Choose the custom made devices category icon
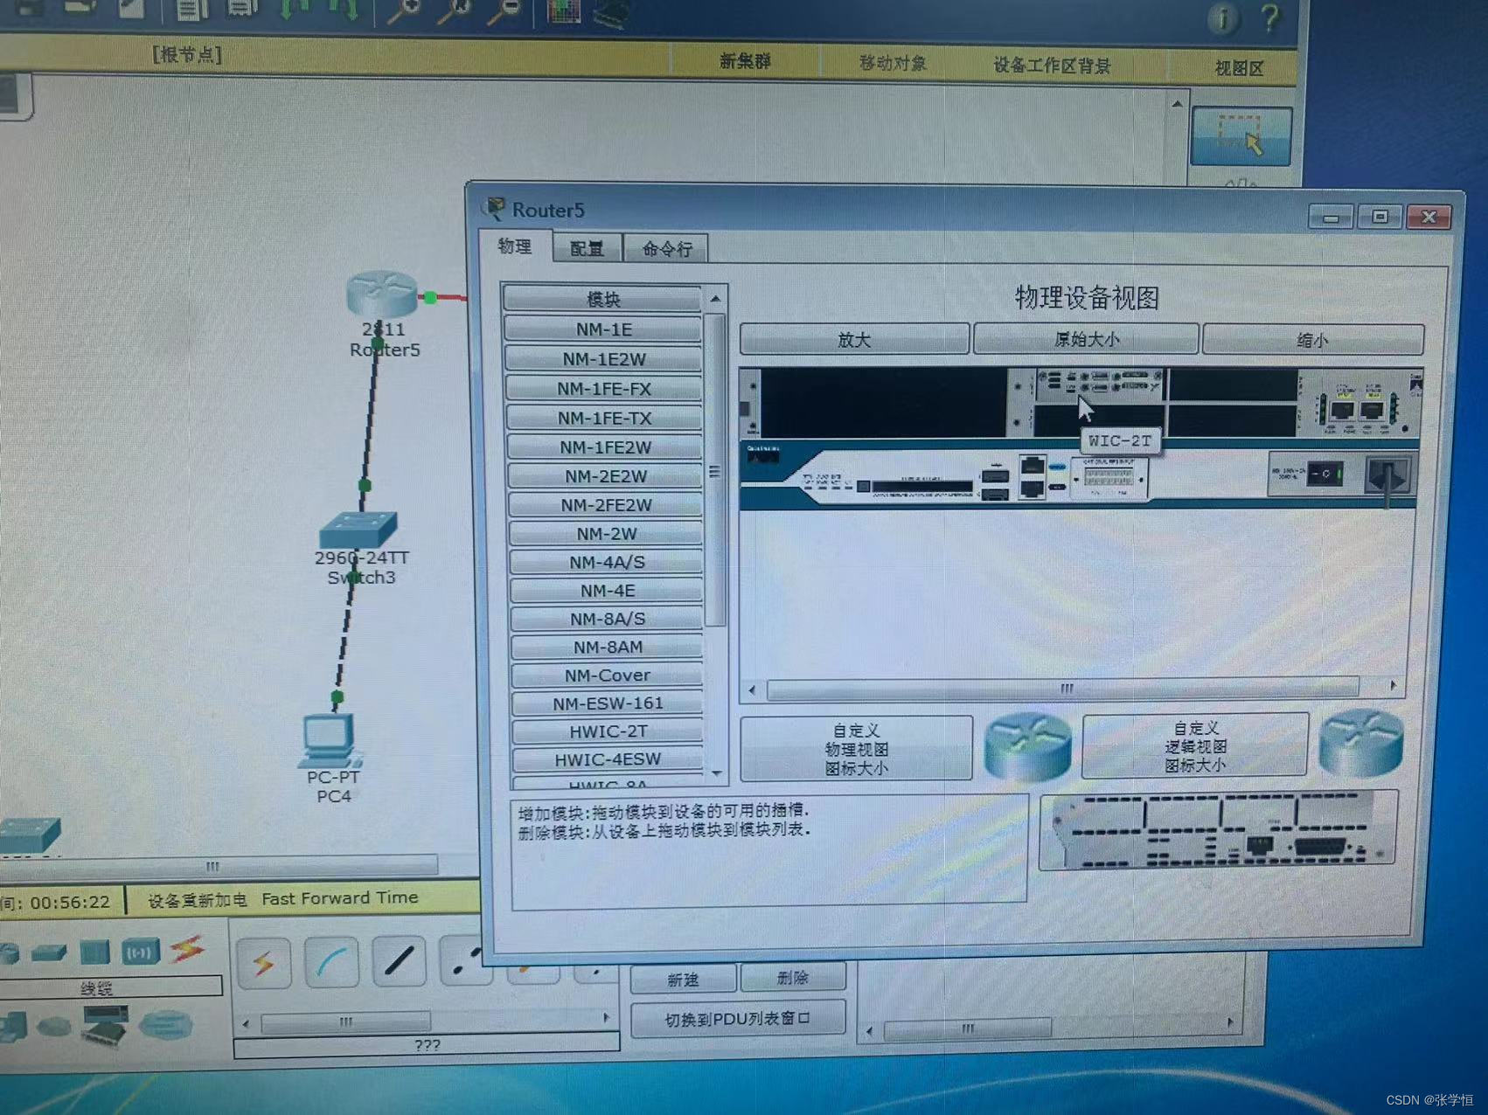The height and width of the screenshot is (1115, 1488). [105, 1026]
